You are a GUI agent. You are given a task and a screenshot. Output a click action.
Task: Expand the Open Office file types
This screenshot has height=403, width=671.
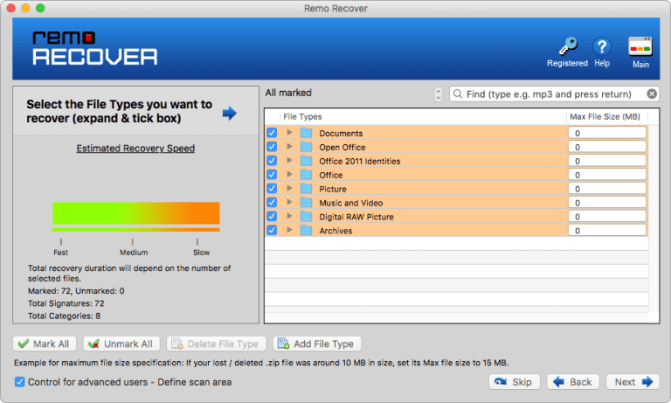point(289,147)
